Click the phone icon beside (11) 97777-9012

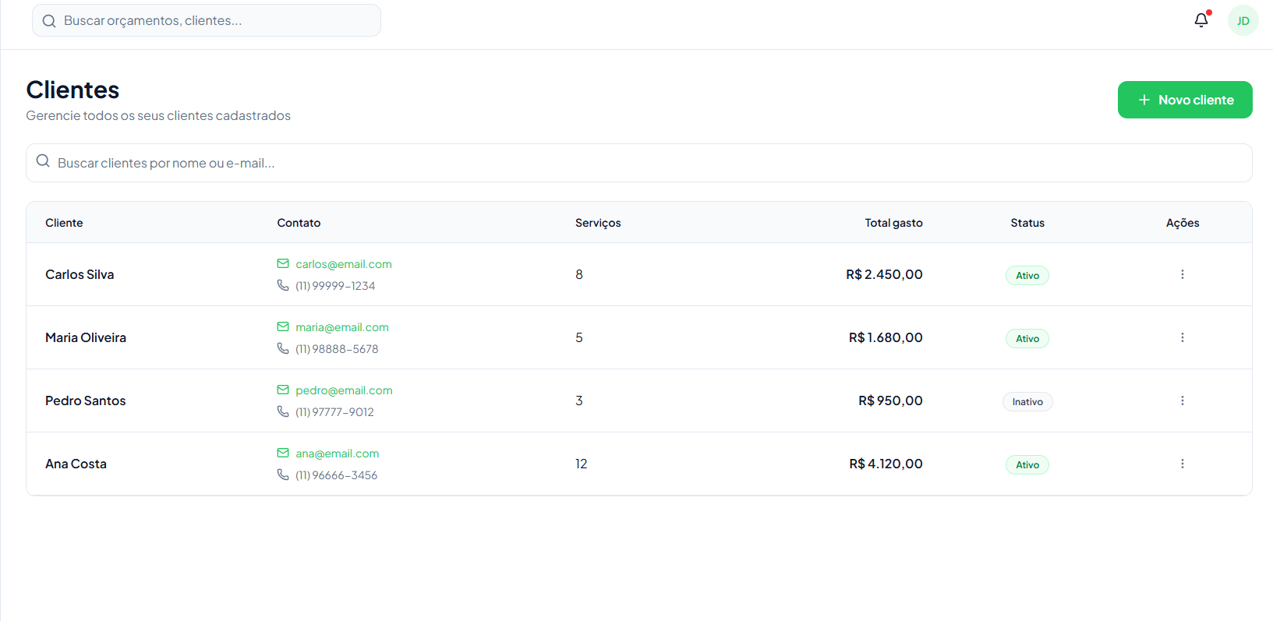pos(283,411)
